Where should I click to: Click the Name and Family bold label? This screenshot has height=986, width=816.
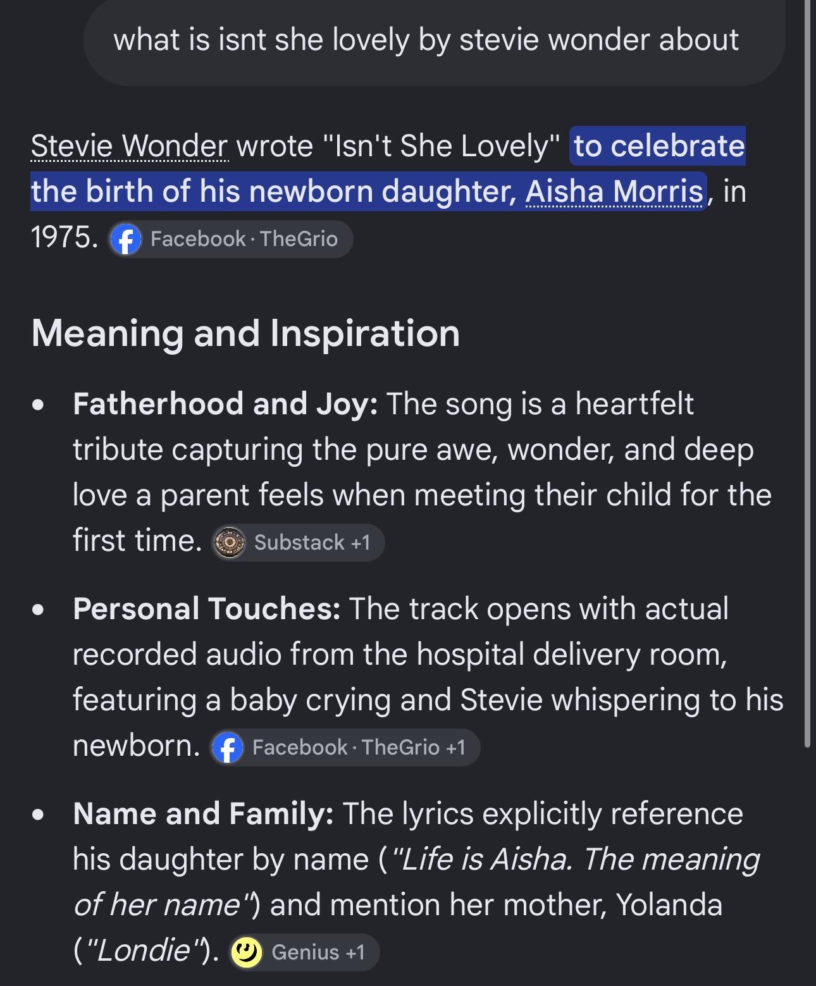tap(203, 813)
